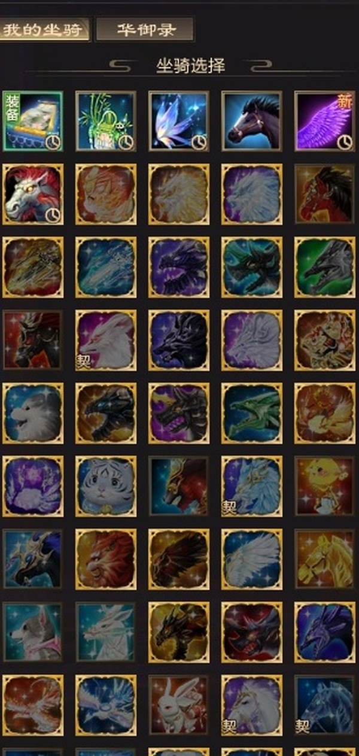
Task: Select the white rabbit mount icon
Action: tap(178, 705)
